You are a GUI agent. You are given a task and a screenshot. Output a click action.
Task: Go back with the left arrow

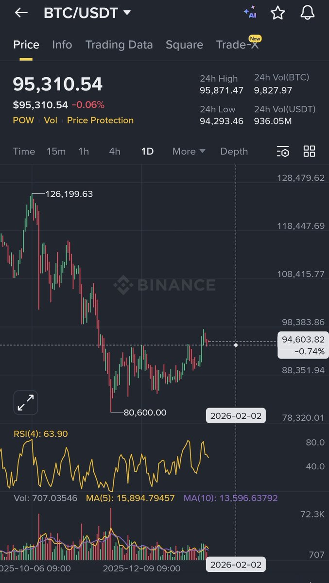click(x=21, y=13)
